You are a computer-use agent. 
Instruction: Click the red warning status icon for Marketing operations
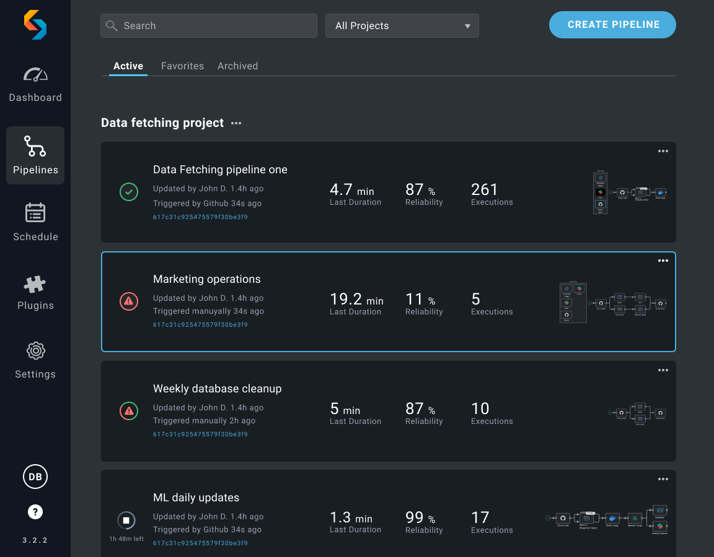[129, 301]
